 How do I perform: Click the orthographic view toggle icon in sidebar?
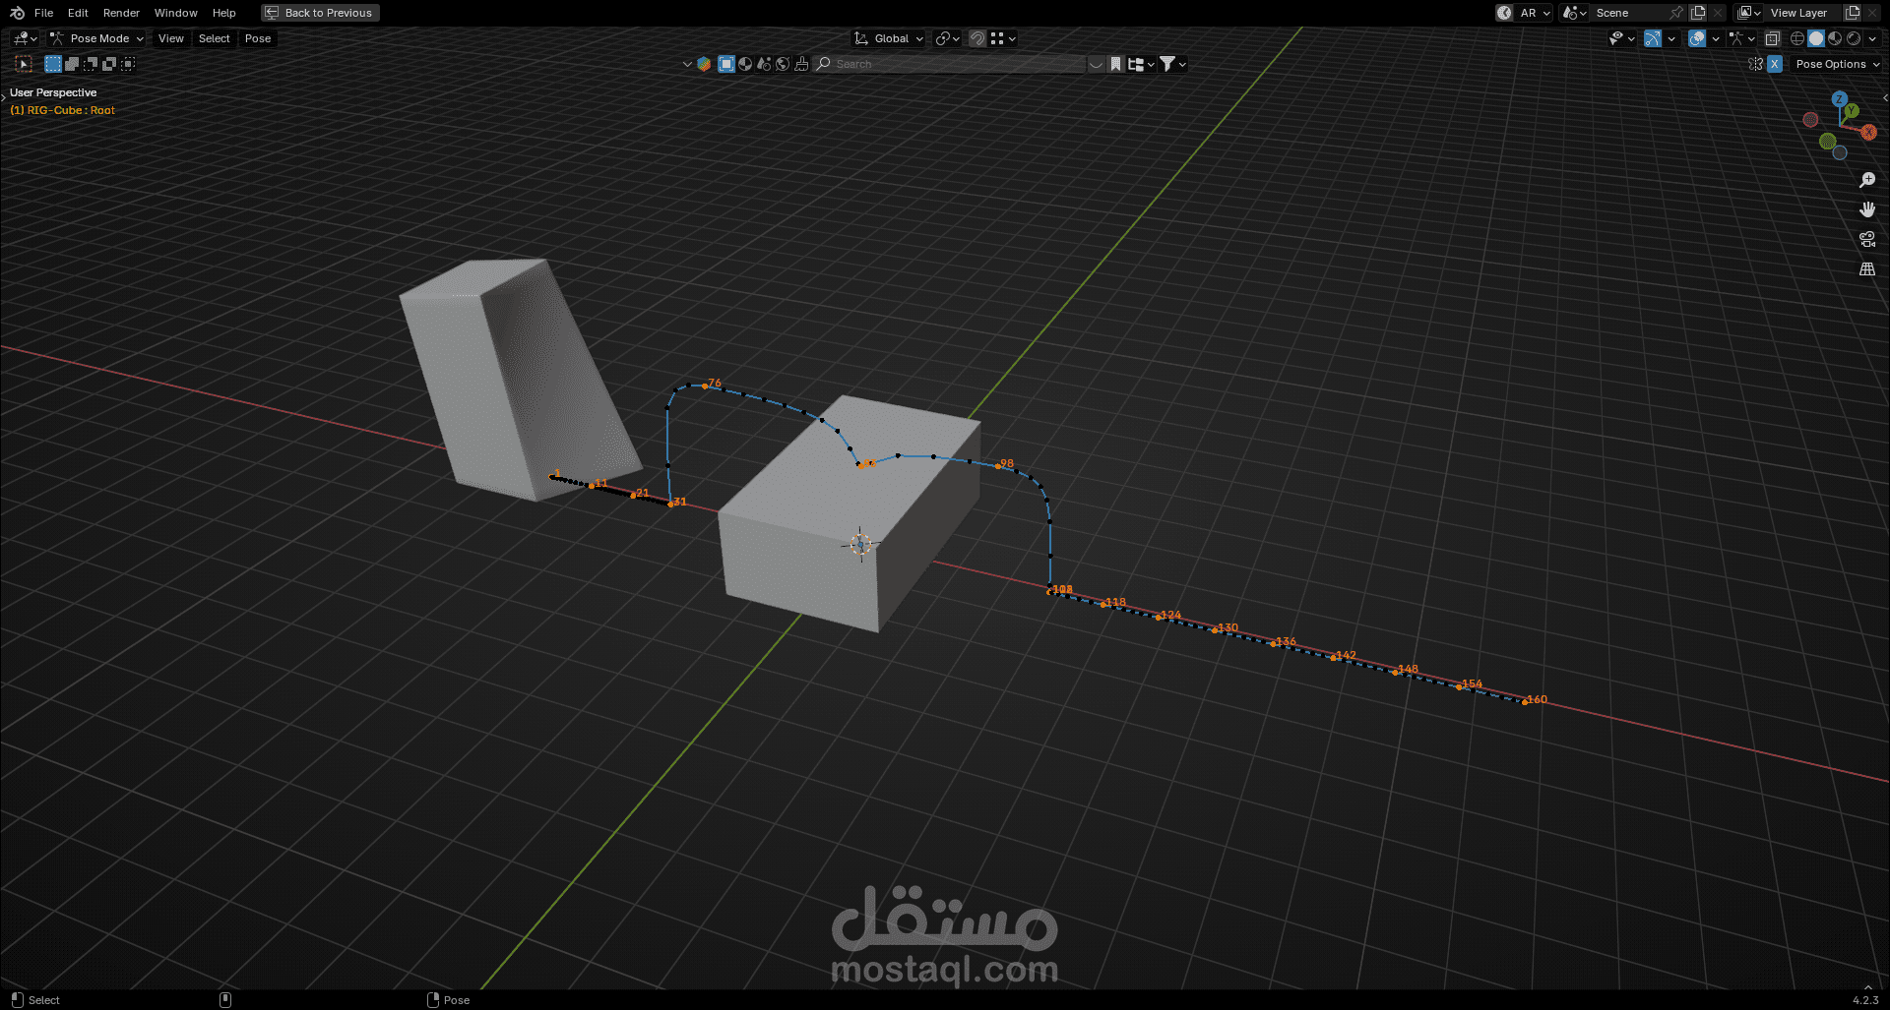click(x=1867, y=268)
